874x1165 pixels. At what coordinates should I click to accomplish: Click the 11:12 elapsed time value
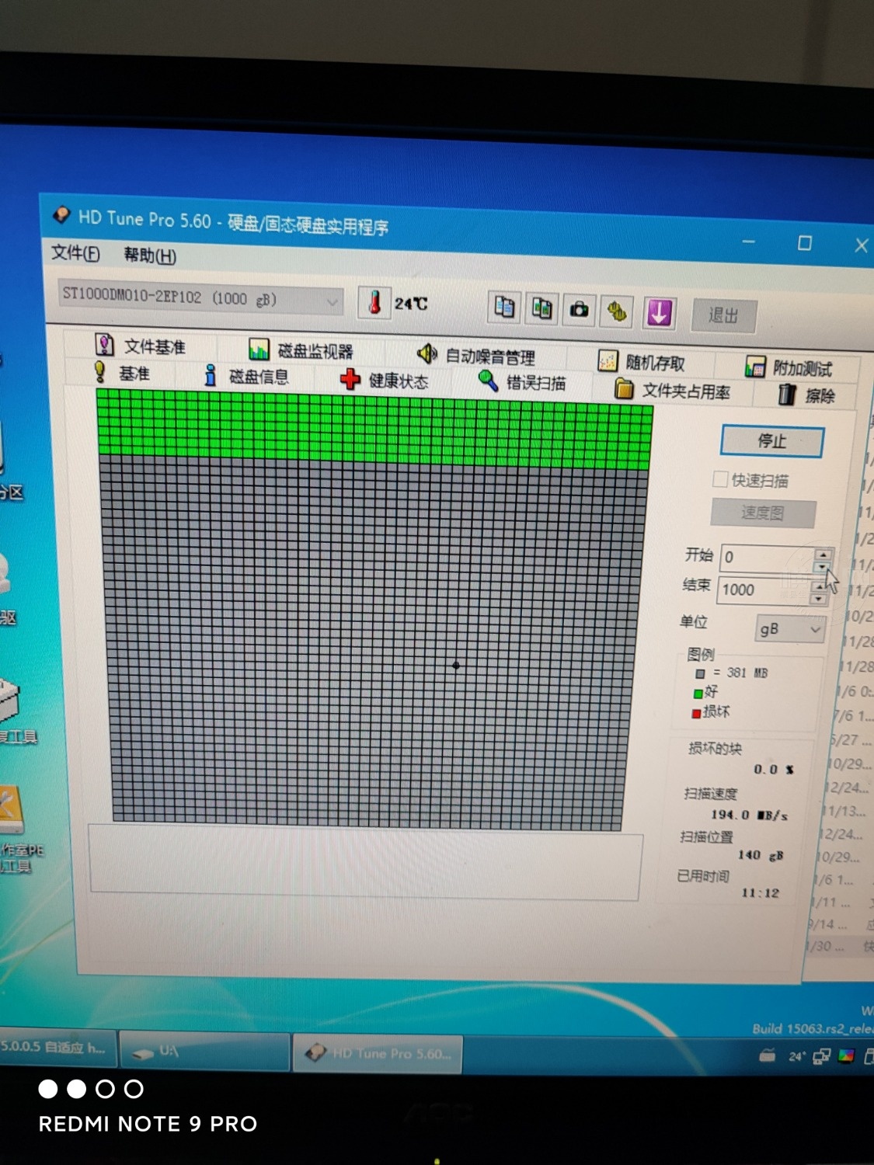[760, 893]
